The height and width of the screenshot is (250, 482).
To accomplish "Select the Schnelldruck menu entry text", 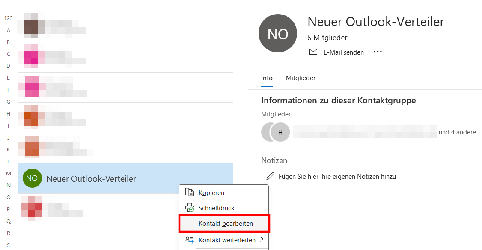I will pos(217,208).
